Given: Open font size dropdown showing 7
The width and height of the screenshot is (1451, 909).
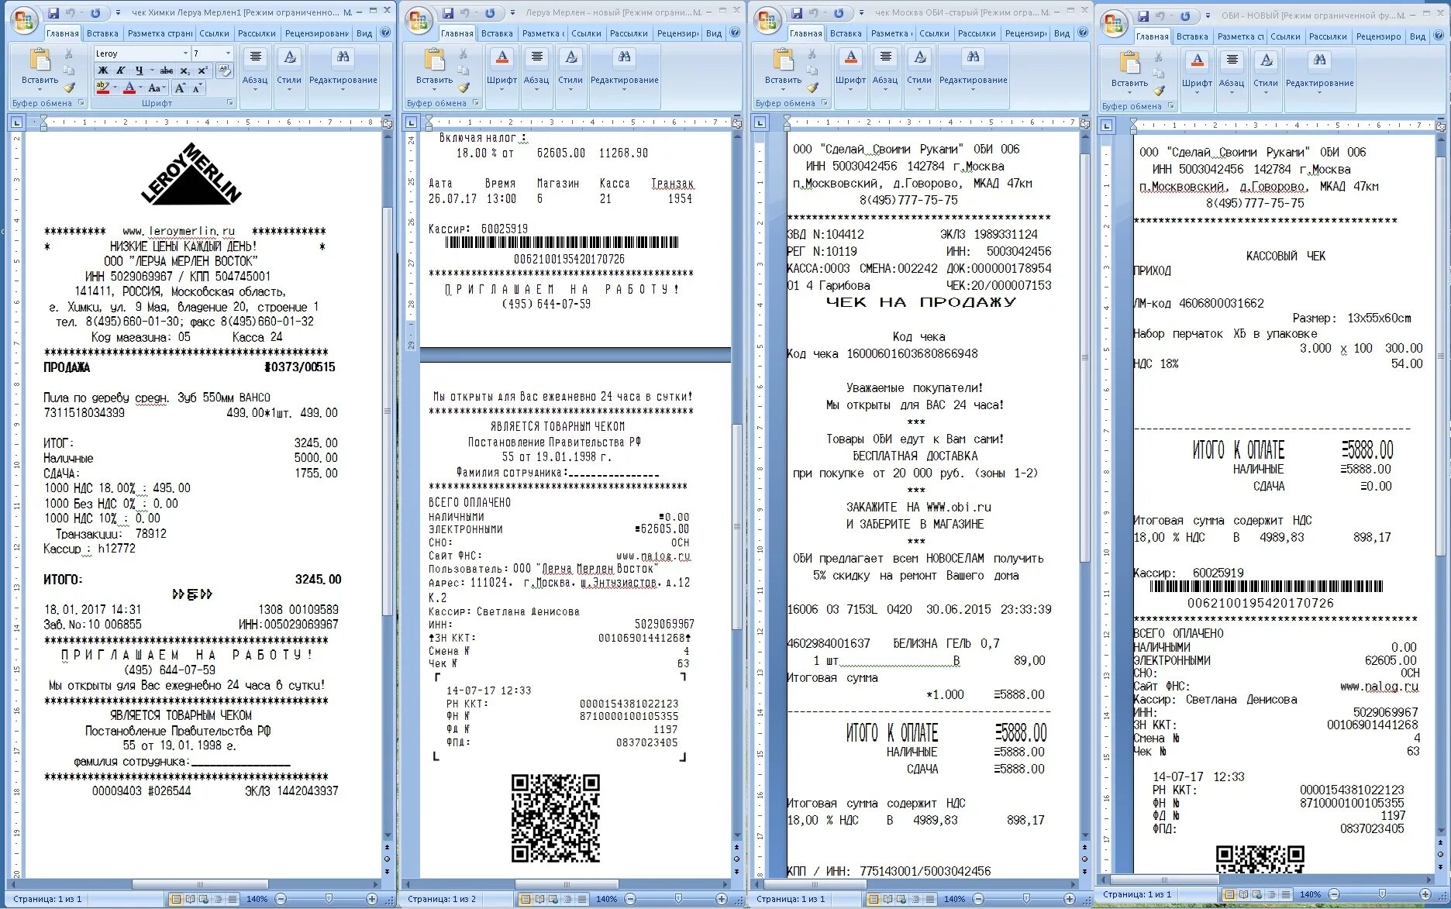Looking at the screenshot, I should 228,53.
